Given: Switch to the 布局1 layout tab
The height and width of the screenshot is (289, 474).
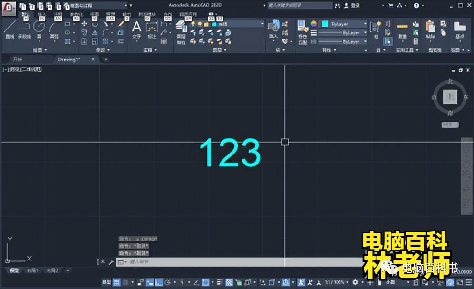Looking at the screenshot, I should click(32, 270).
